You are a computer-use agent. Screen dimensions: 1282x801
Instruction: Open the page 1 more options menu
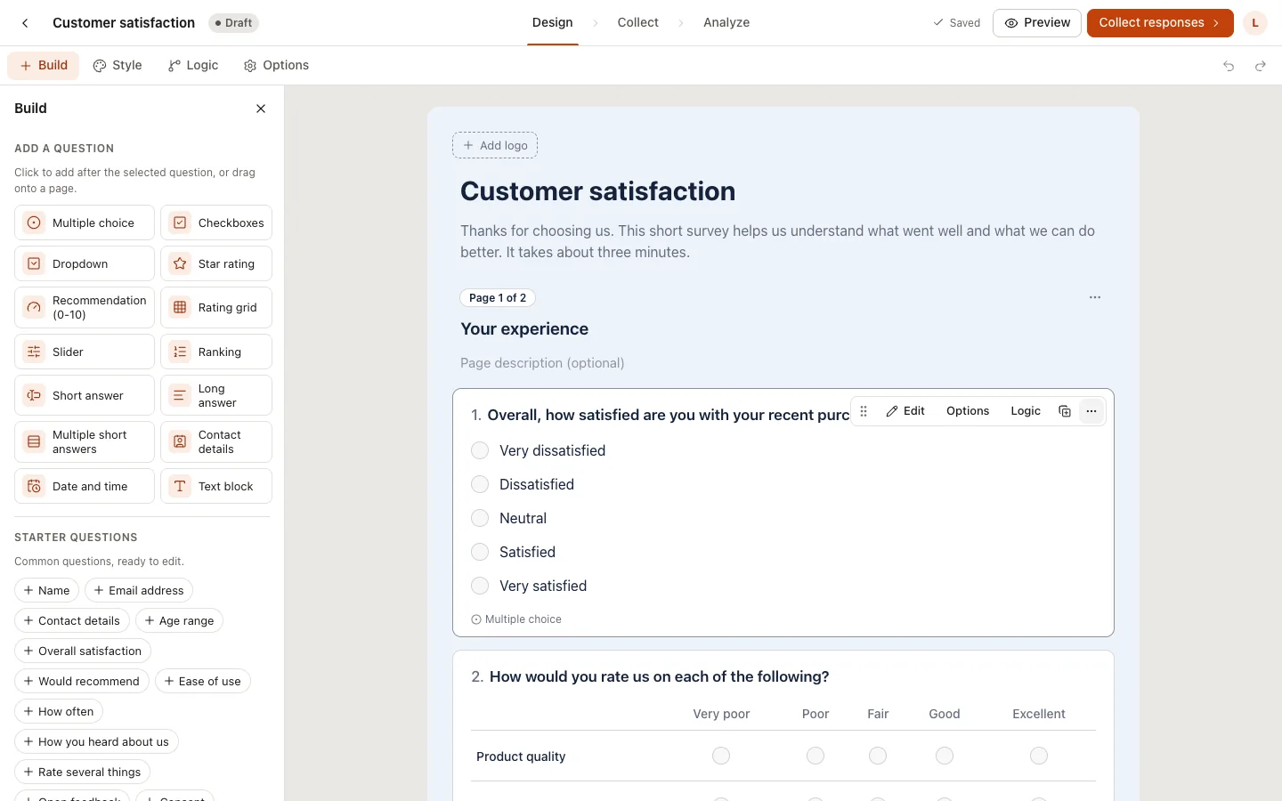tap(1095, 297)
